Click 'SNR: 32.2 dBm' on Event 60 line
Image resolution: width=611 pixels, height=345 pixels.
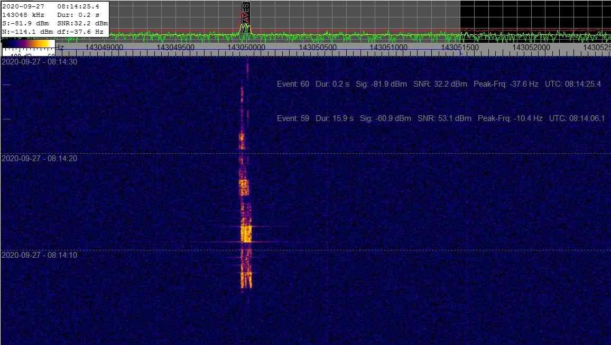440,84
